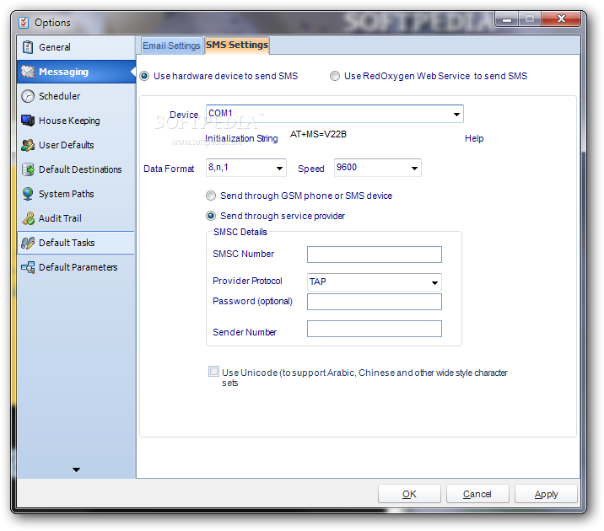Click the Apply button
Image resolution: width=604 pixels, height=531 pixels.
pos(546,494)
